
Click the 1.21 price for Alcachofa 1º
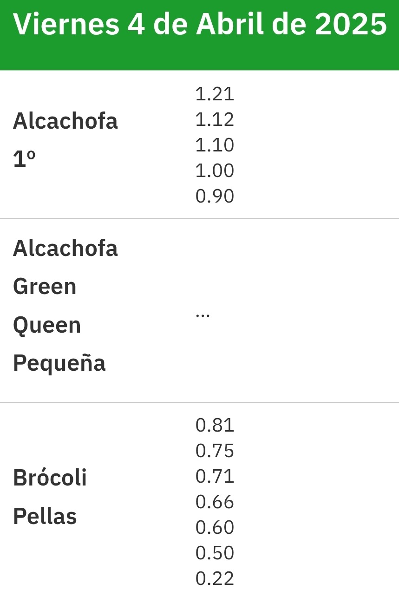coord(215,94)
